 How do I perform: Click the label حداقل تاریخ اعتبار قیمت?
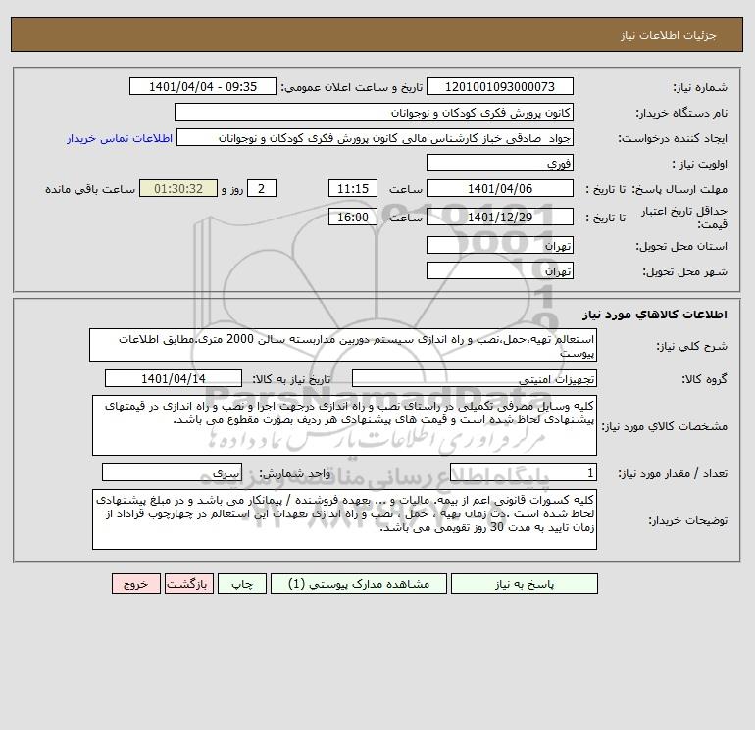point(684,218)
